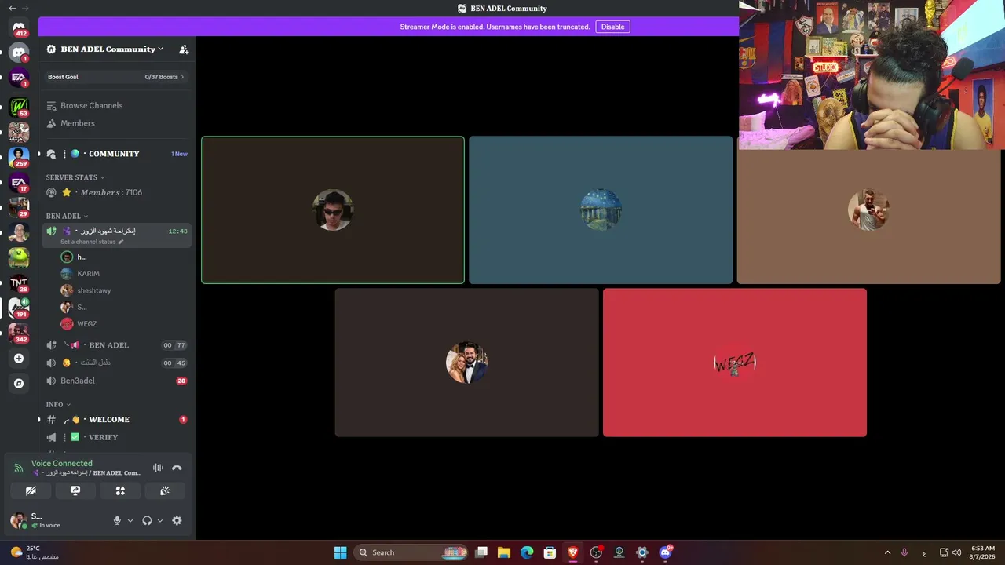Join the Ben3adel voice channel
The height and width of the screenshot is (565, 1005).
click(116, 381)
